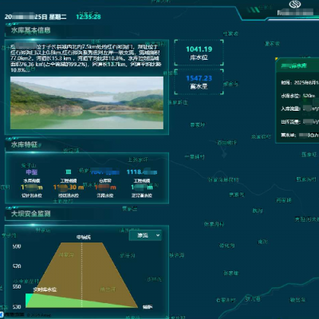Click the 水库特征 section header
319x319 pixels.
click(x=24, y=144)
